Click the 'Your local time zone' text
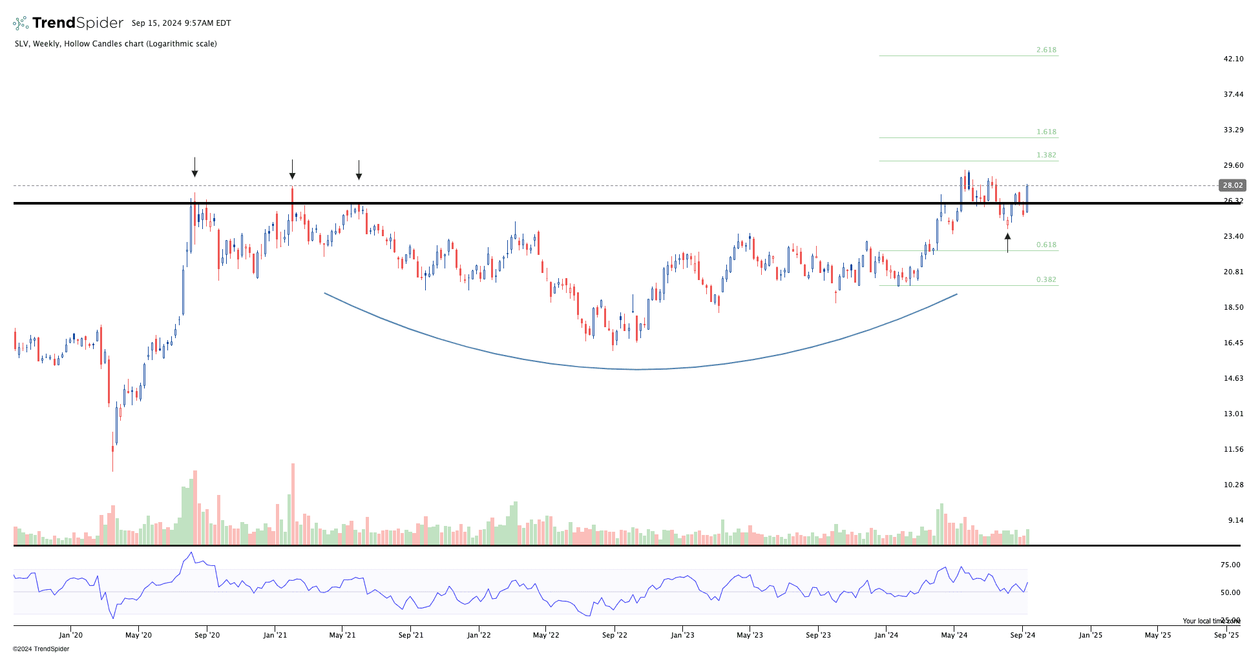The image size is (1260, 655). click(x=1211, y=621)
